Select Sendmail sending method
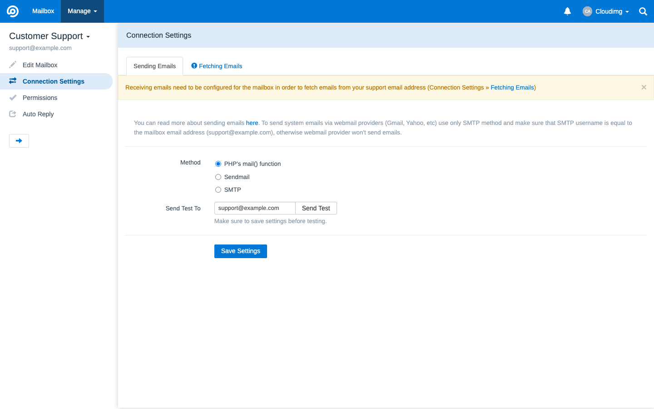Image resolution: width=654 pixels, height=409 pixels. pos(218,177)
